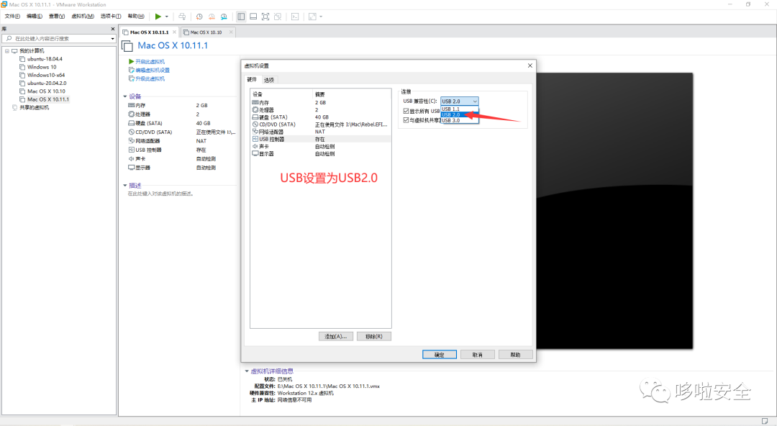Select the USB 控制器 device in settings dialog
Viewport: 777px width, 426px height.
pyautogui.click(x=320, y=140)
